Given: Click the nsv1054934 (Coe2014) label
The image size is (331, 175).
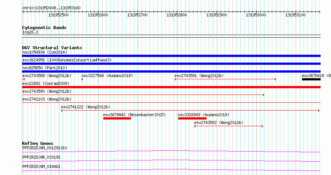Looking at the screenshot, I should (45, 52).
